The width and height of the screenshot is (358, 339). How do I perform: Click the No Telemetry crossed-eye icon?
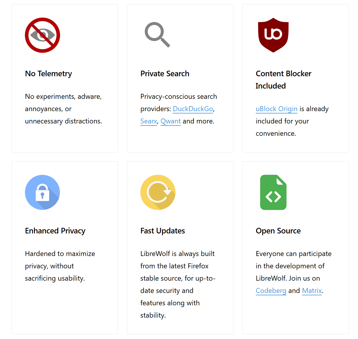pyautogui.click(x=42, y=35)
